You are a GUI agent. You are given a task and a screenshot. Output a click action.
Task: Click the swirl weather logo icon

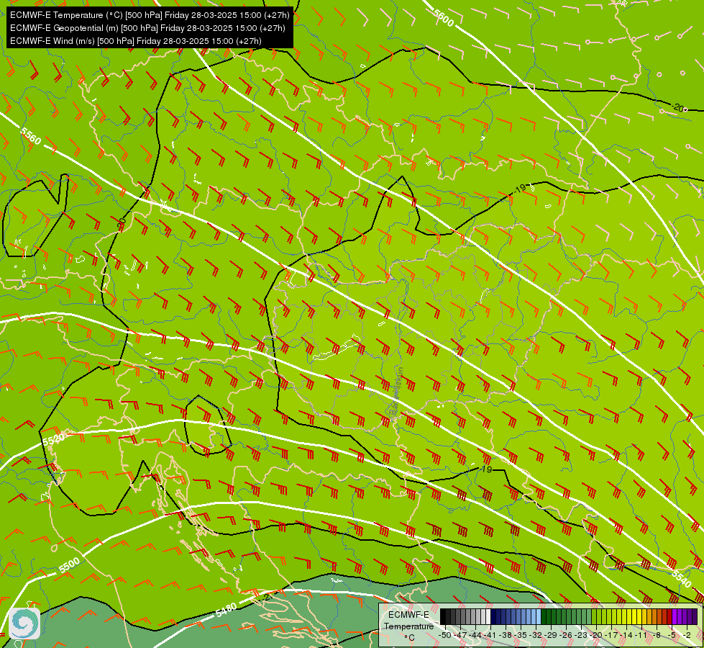point(24,624)
